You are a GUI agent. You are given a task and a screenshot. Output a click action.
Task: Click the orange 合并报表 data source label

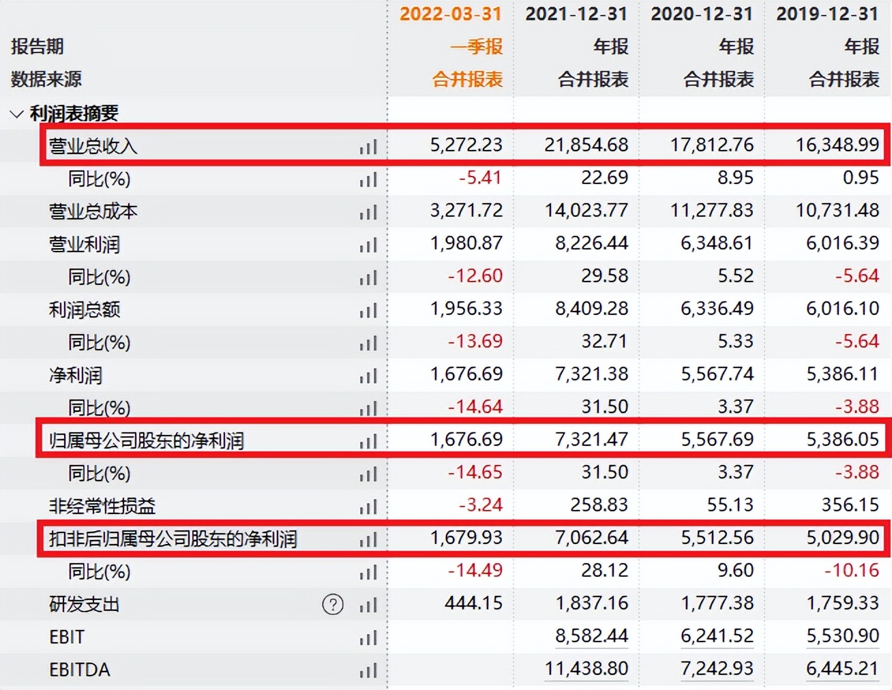(x=467, y=79)
